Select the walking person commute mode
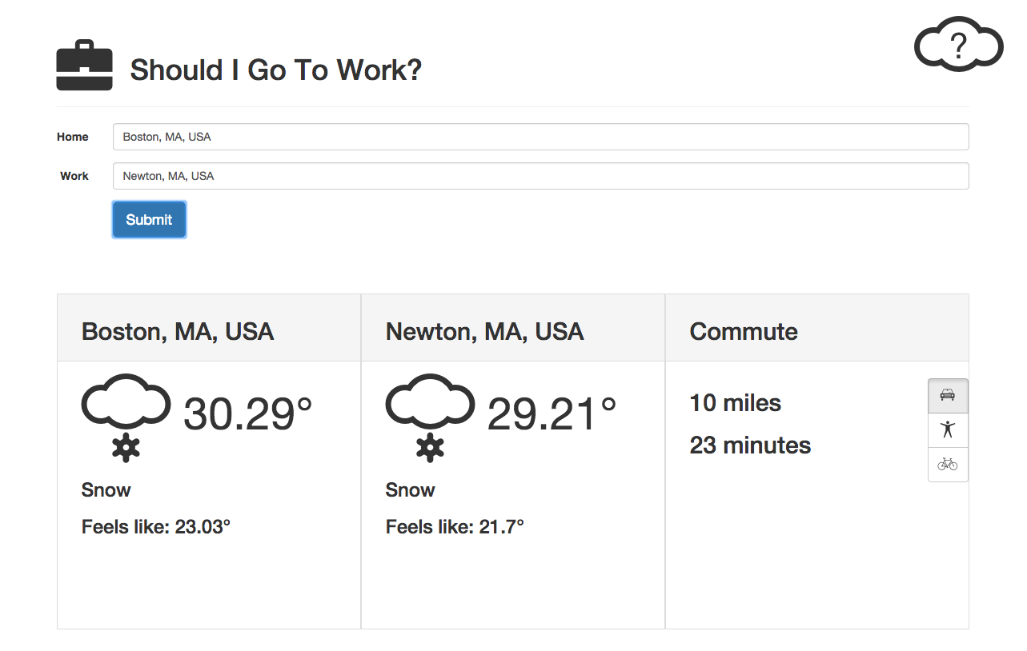The image size is (1027, 651). [x=948, y=429]
